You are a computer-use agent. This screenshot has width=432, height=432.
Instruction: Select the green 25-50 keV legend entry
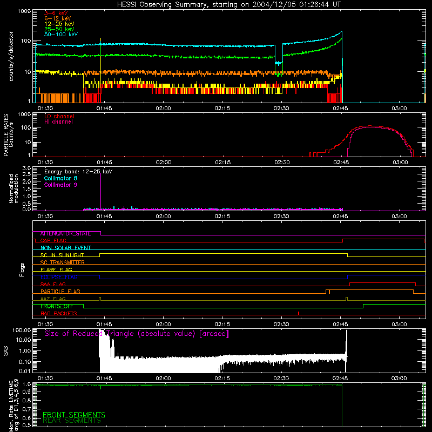[59, 29]
